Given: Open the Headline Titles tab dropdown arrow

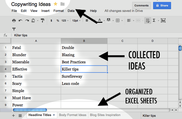Looking at the screenshot, I should (54, 115).
